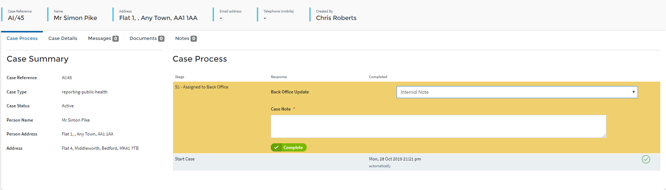This screenshot has height=190, width=666.
Task: Click the Active case status value
Action: [x=68, y=106]
